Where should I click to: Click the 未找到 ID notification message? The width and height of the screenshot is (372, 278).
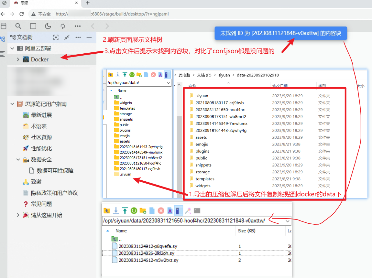[281, 33]
